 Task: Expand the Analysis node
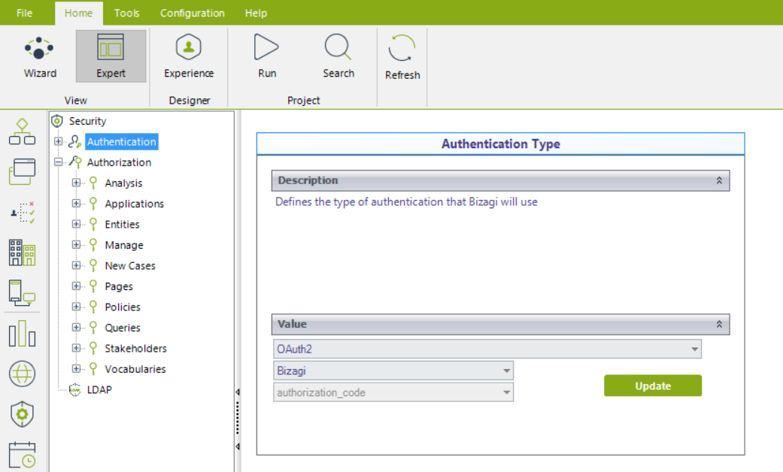76,183
